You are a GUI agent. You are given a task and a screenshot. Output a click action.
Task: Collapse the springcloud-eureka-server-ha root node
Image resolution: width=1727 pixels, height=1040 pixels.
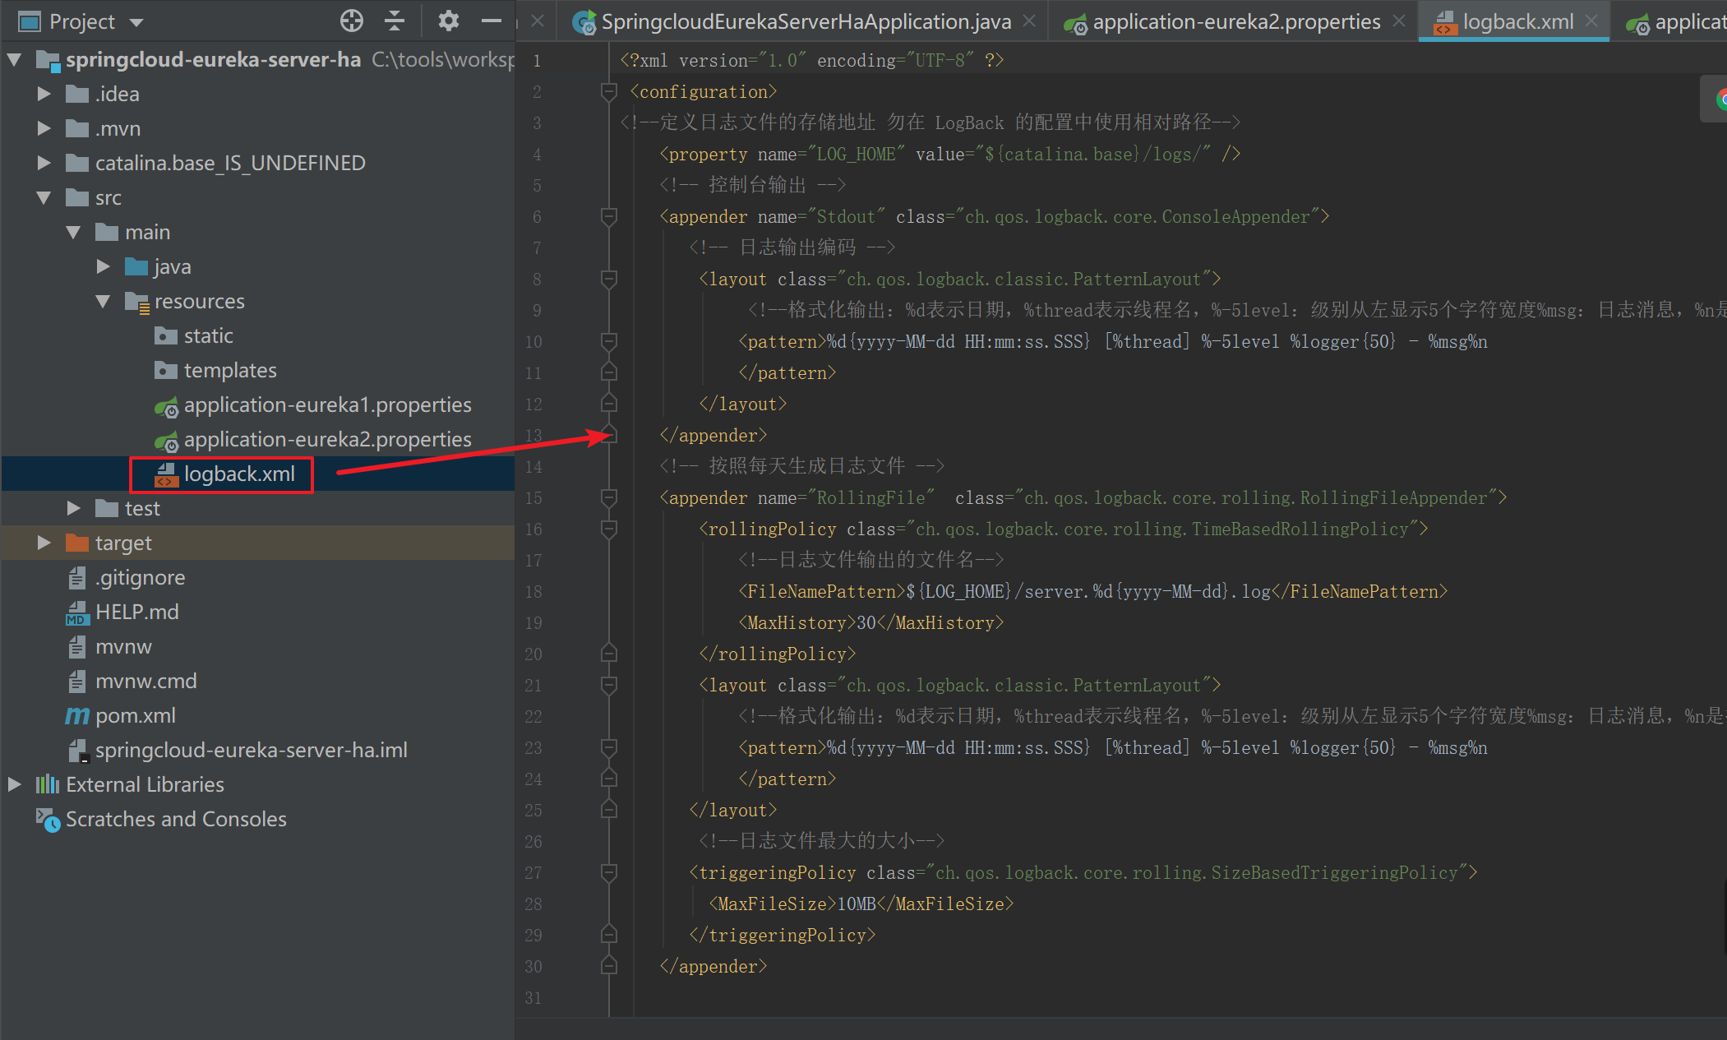tap(14, 59)
